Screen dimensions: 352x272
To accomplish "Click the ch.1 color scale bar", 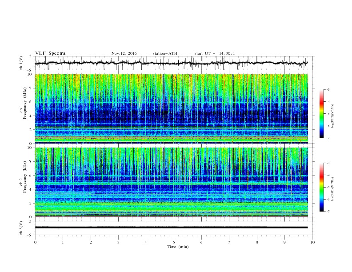I will (322, 114).
